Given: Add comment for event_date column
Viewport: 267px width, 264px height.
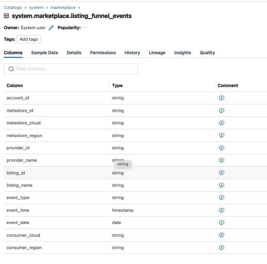Looking at the screenshot, I should click(221, 223).
